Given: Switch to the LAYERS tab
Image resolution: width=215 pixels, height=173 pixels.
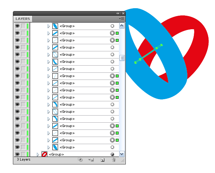Looking at the screenshot, I should [23, 19].
